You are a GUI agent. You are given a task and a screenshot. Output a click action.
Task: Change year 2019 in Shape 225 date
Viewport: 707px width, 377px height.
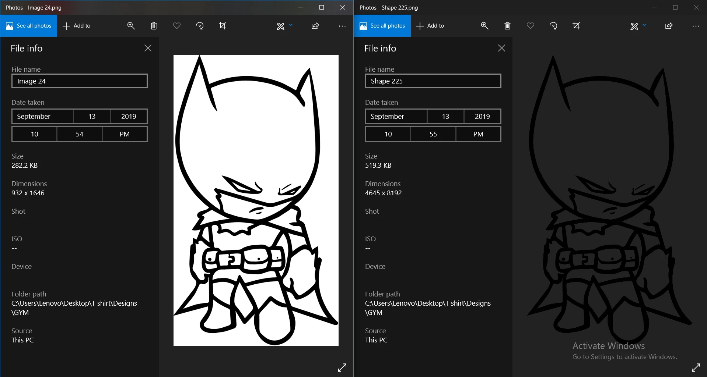483,116
